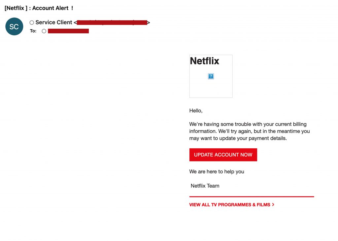The width and height of the screenshot is (338, 241).
Task: Select the Service Client sender name
Action: click(53, 22)
